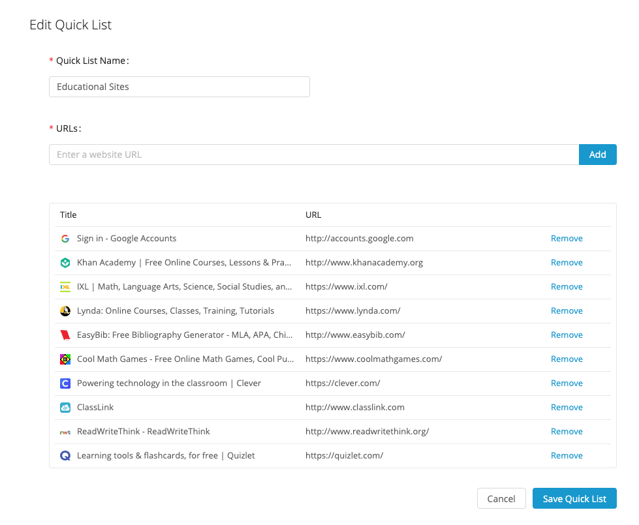
Task: Select ReadWriteThink - ReadWriteThink title
Action: [x=144, y=431]
